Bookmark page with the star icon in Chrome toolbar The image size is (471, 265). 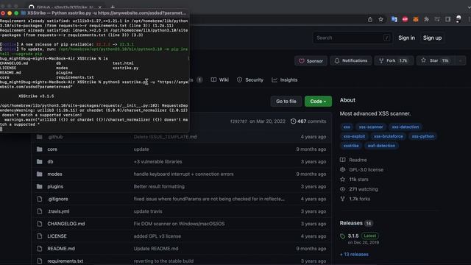(x=381, y=20)
